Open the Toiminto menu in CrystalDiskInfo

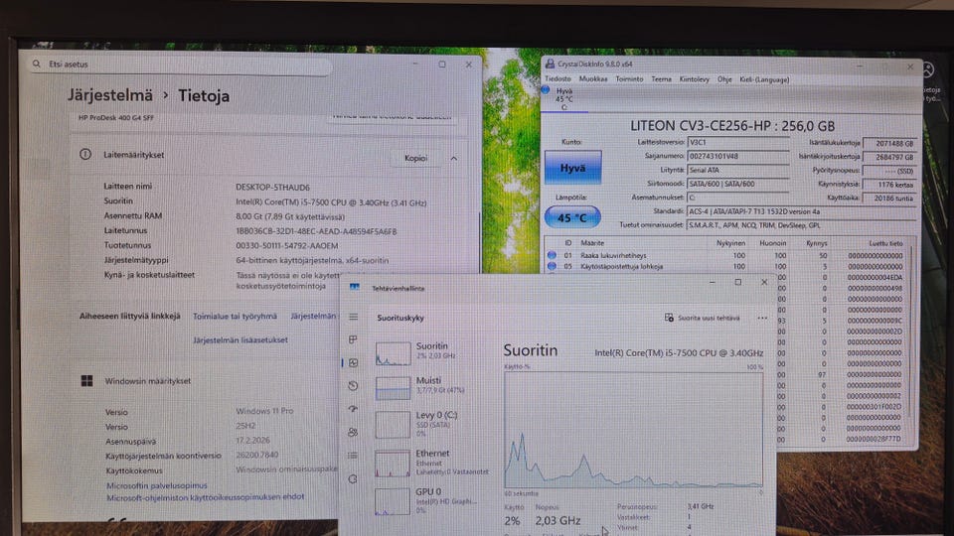(629, 79)
